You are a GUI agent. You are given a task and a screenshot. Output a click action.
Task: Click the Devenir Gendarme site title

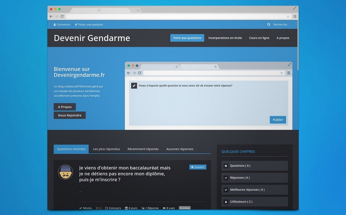coord(92,38)
